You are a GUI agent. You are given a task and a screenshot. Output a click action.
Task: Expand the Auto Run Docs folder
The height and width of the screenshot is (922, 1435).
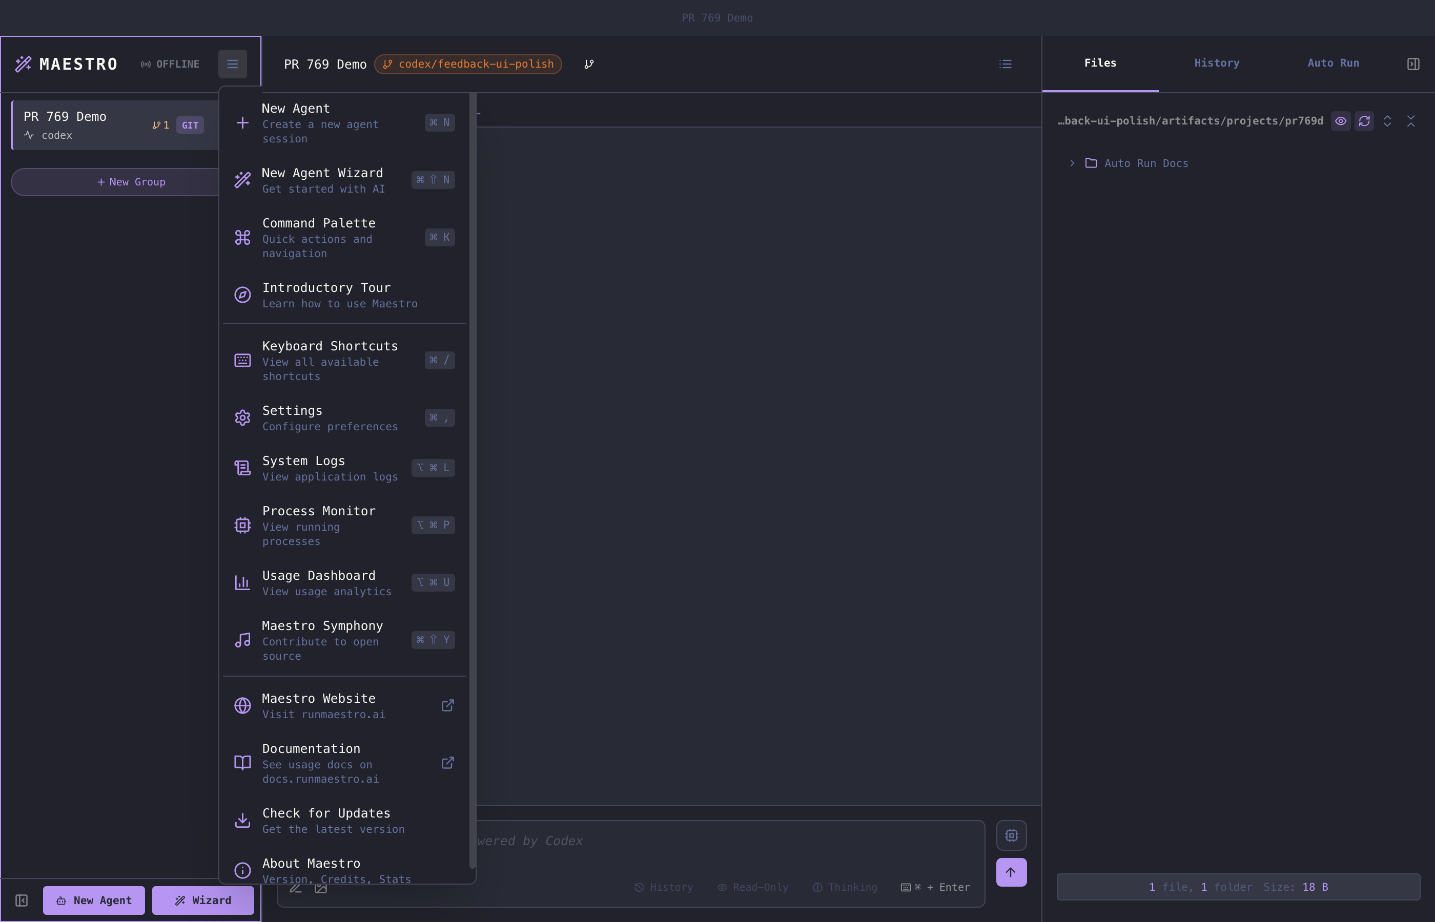point(1072,163)
